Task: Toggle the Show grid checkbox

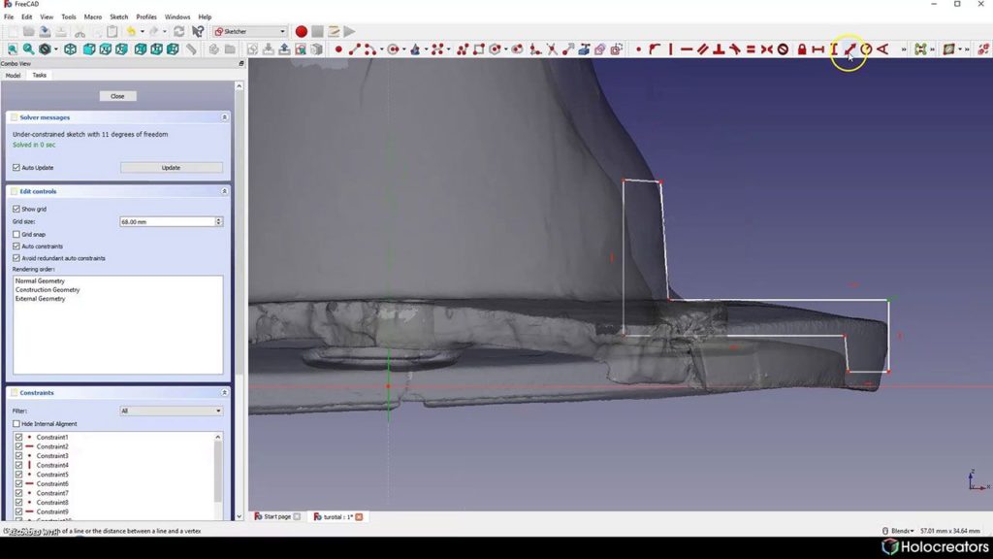Action: click(x=16, y=209)
